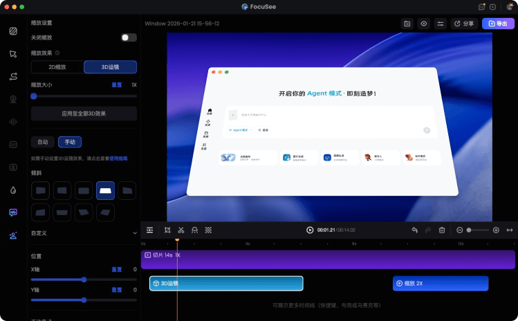
Task: Open the webcam settings sidebar icon
Action: pyautogui.click(x=13, y=99)
